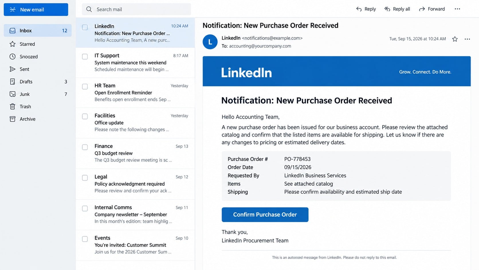This screenshot has width=479, height=270.
Task: Select the Legal email checkbox
Action: coord(85,178)
